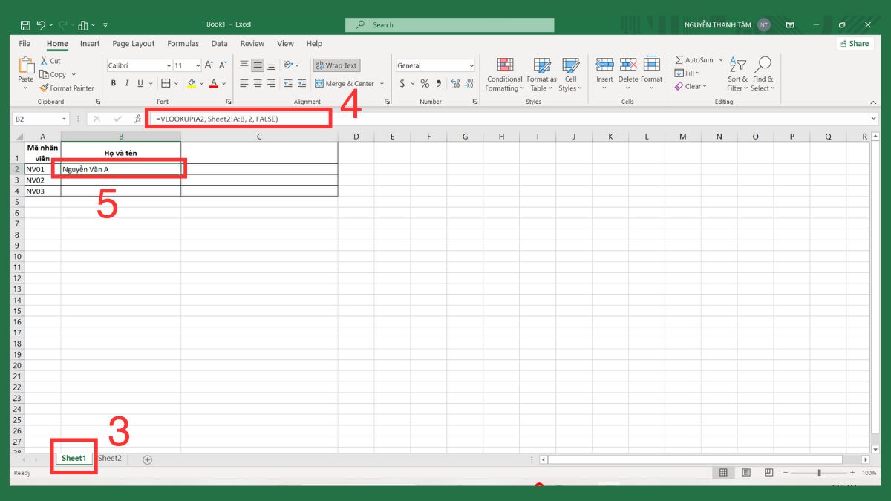Apply Comma Style number format
Viewport: 891px width, 501px height.
[438, 83]
